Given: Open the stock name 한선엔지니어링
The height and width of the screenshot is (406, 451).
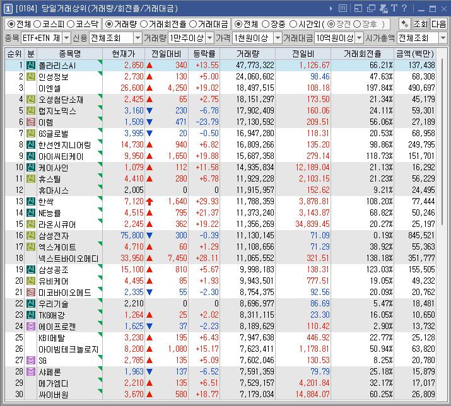Looking at the screenshot, I should click(x=65, y=145).
